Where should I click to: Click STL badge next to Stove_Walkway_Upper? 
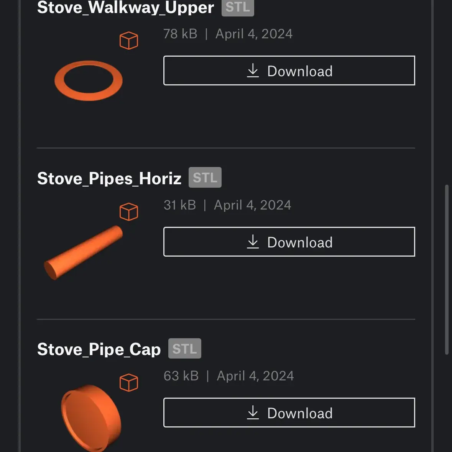click(238, 7)
